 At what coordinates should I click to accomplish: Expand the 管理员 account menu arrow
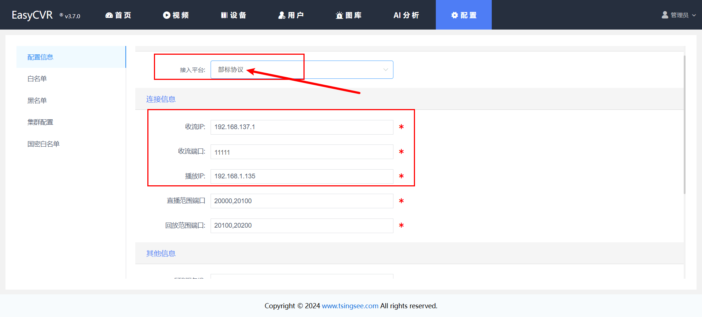[694, 15]
